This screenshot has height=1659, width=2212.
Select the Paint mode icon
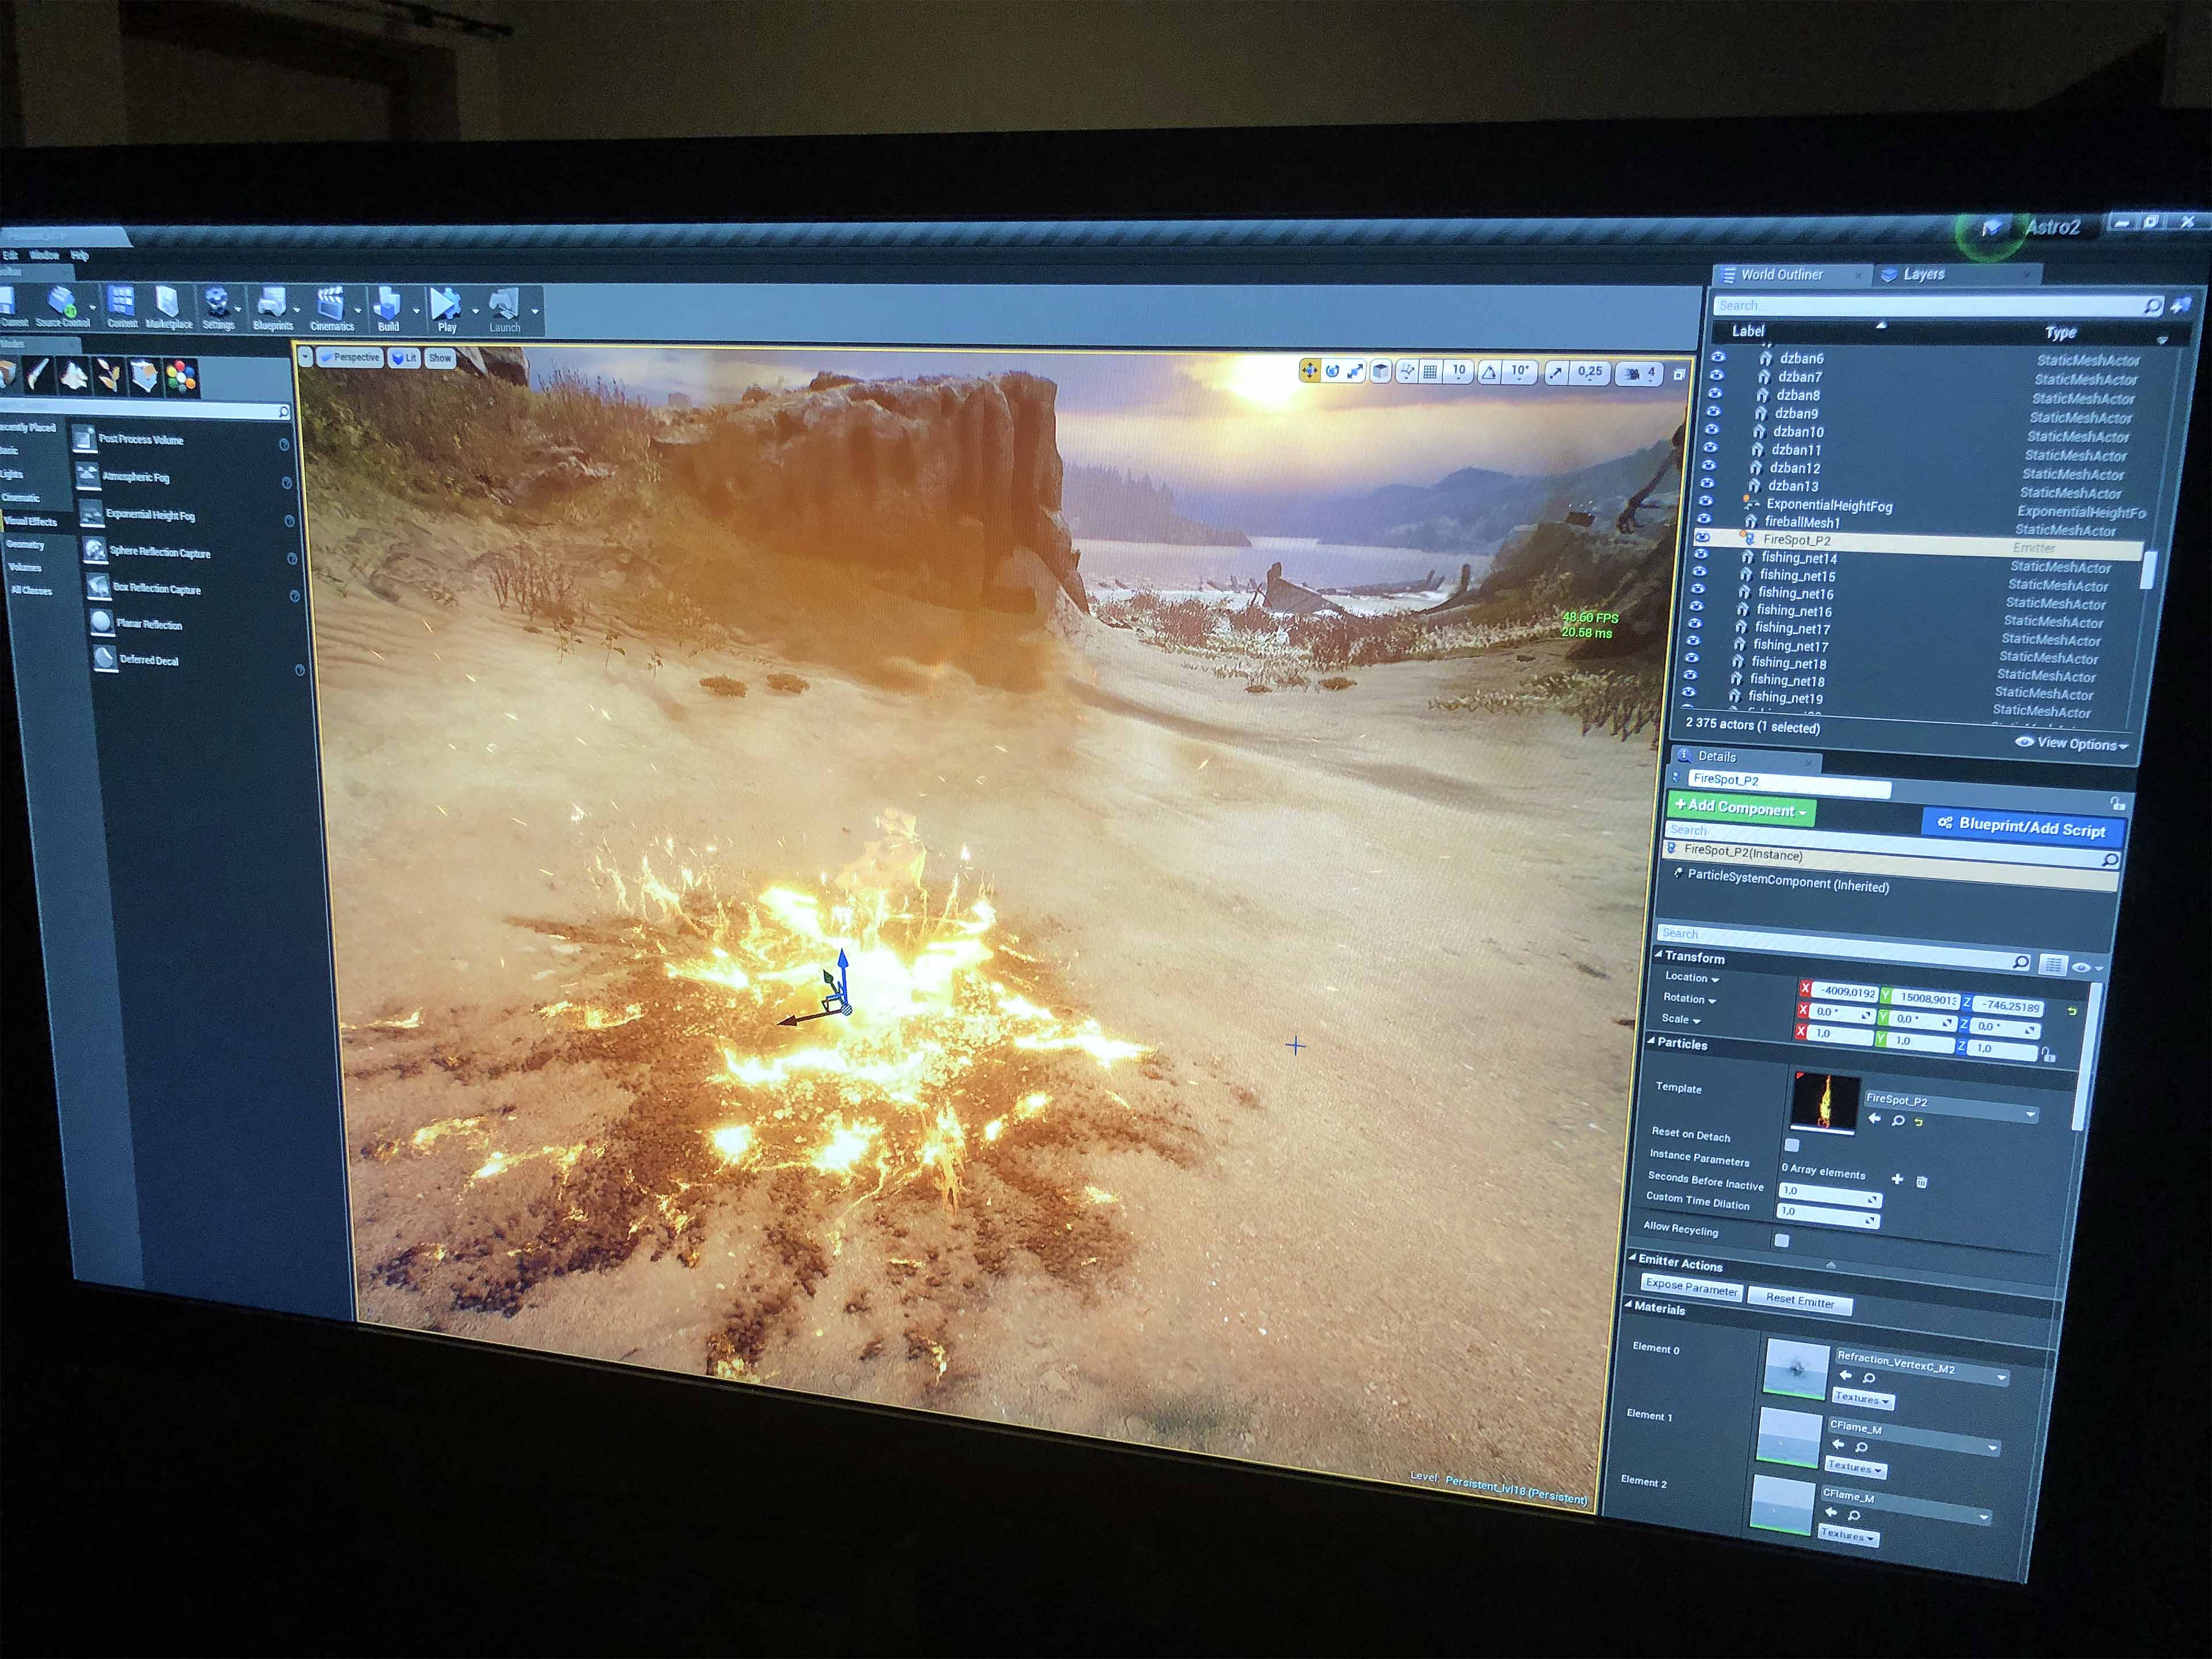[38, 374]
